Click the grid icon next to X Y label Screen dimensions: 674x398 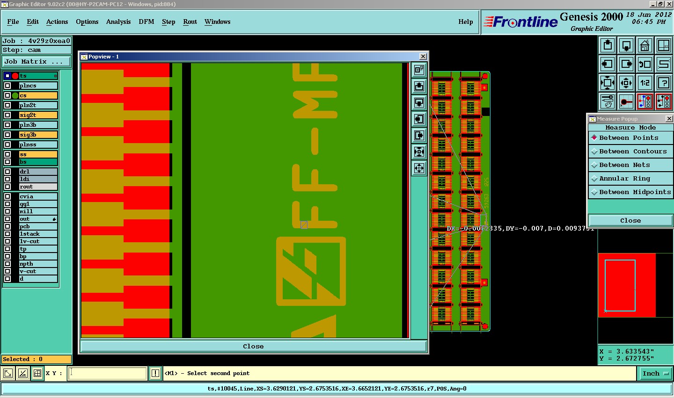coord(37,373)
